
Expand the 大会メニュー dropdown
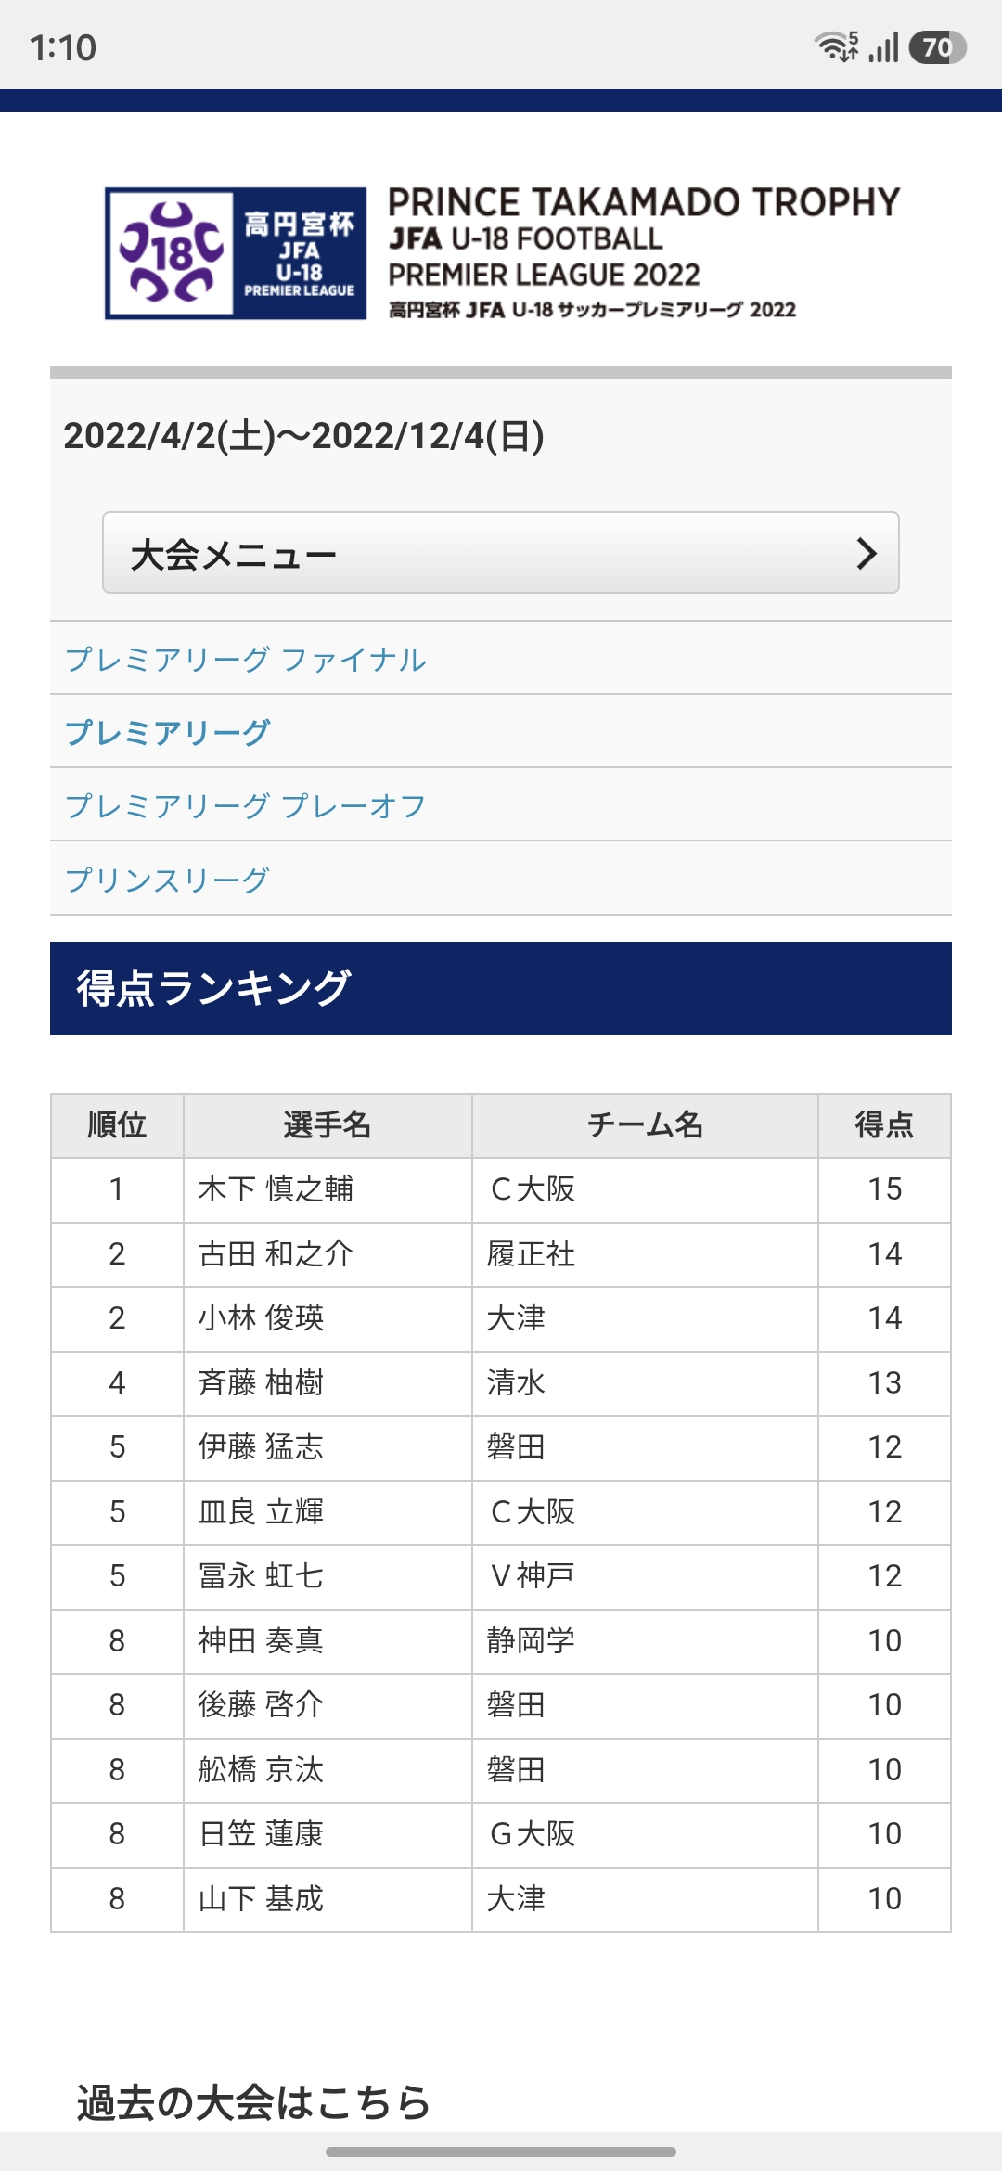click(501, 553)
